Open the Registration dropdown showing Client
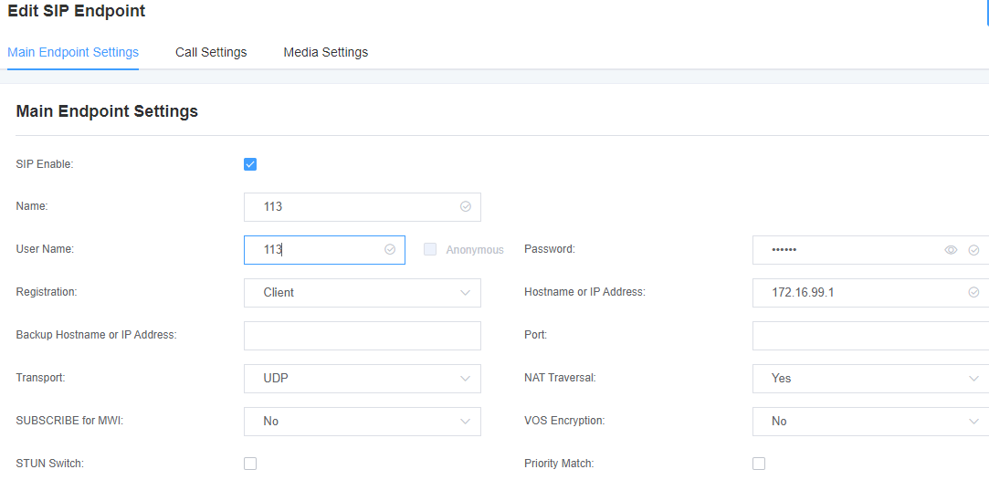Screen dimensions: 989x480 pyautogui.click(x=362, y=293)
